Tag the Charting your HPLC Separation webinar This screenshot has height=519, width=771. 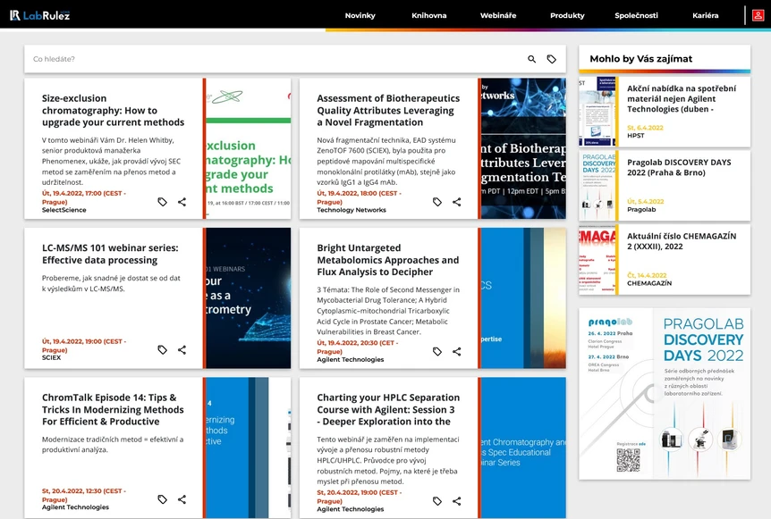tap(437, 501)
